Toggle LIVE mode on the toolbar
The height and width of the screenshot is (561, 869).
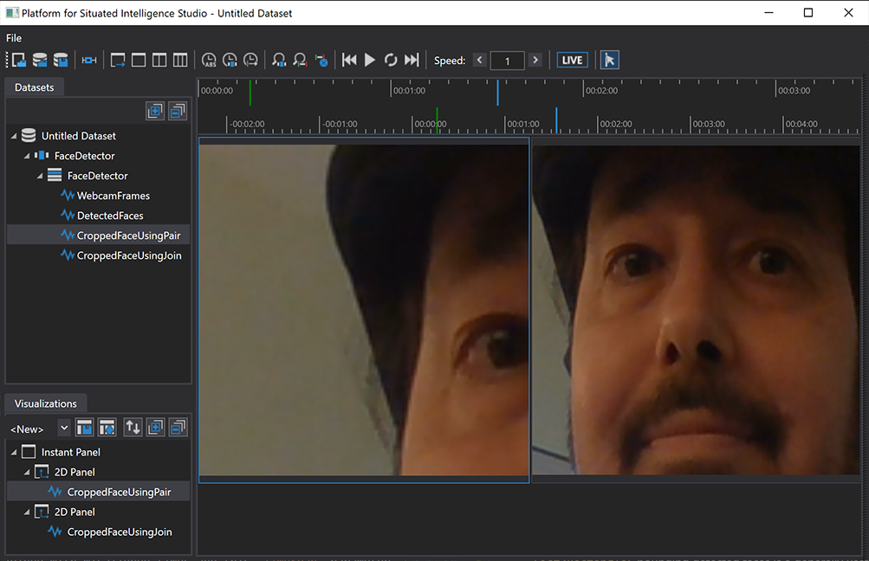[x=571, y=60]
